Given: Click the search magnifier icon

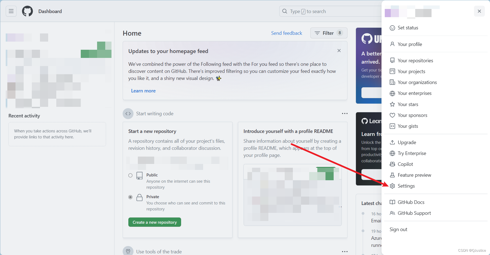Looking at the screenshot, I should [284, 11].
